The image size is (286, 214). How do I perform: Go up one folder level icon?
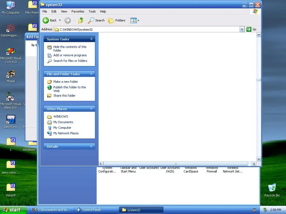(x=81, y=20)
